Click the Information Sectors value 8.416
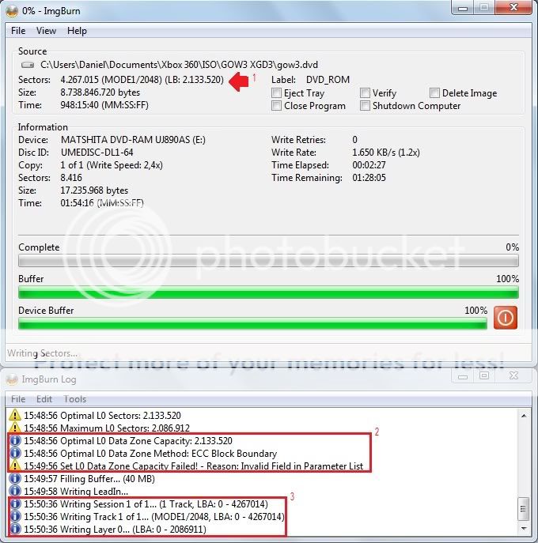This screenshot has height=543, width=538. click(x=71, y=178)
